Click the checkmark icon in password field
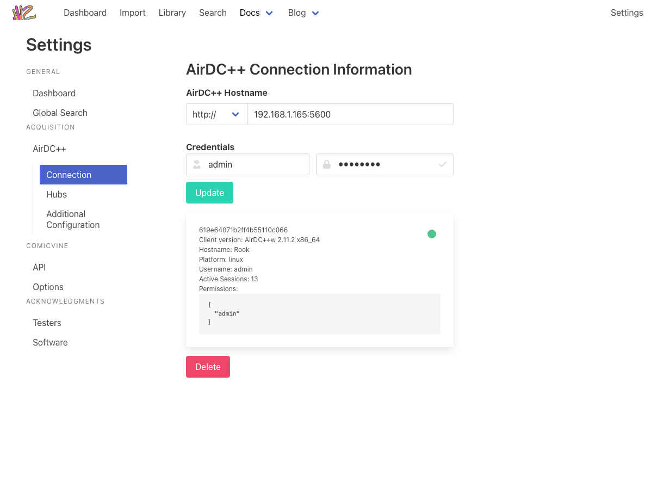 click(443, 164)
